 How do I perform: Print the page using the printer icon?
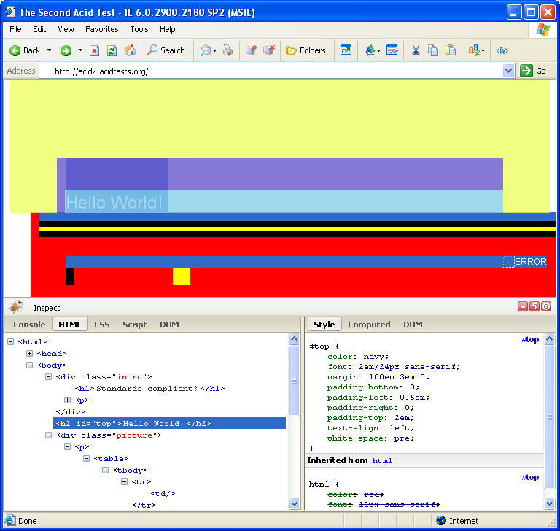pos(227,50)
